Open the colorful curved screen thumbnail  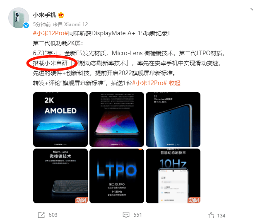[x=117, y=120]
